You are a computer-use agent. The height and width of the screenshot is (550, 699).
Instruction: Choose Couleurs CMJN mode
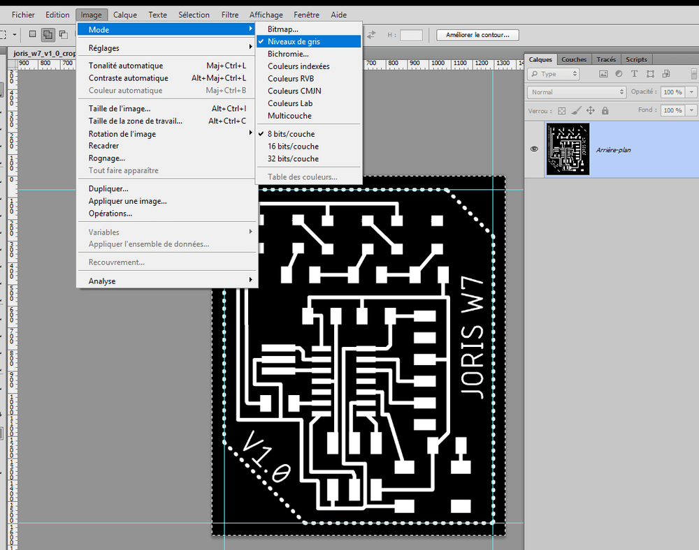(308, 91)
